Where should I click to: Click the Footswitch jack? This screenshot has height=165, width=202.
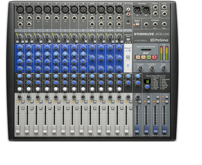tap(164, 14)
